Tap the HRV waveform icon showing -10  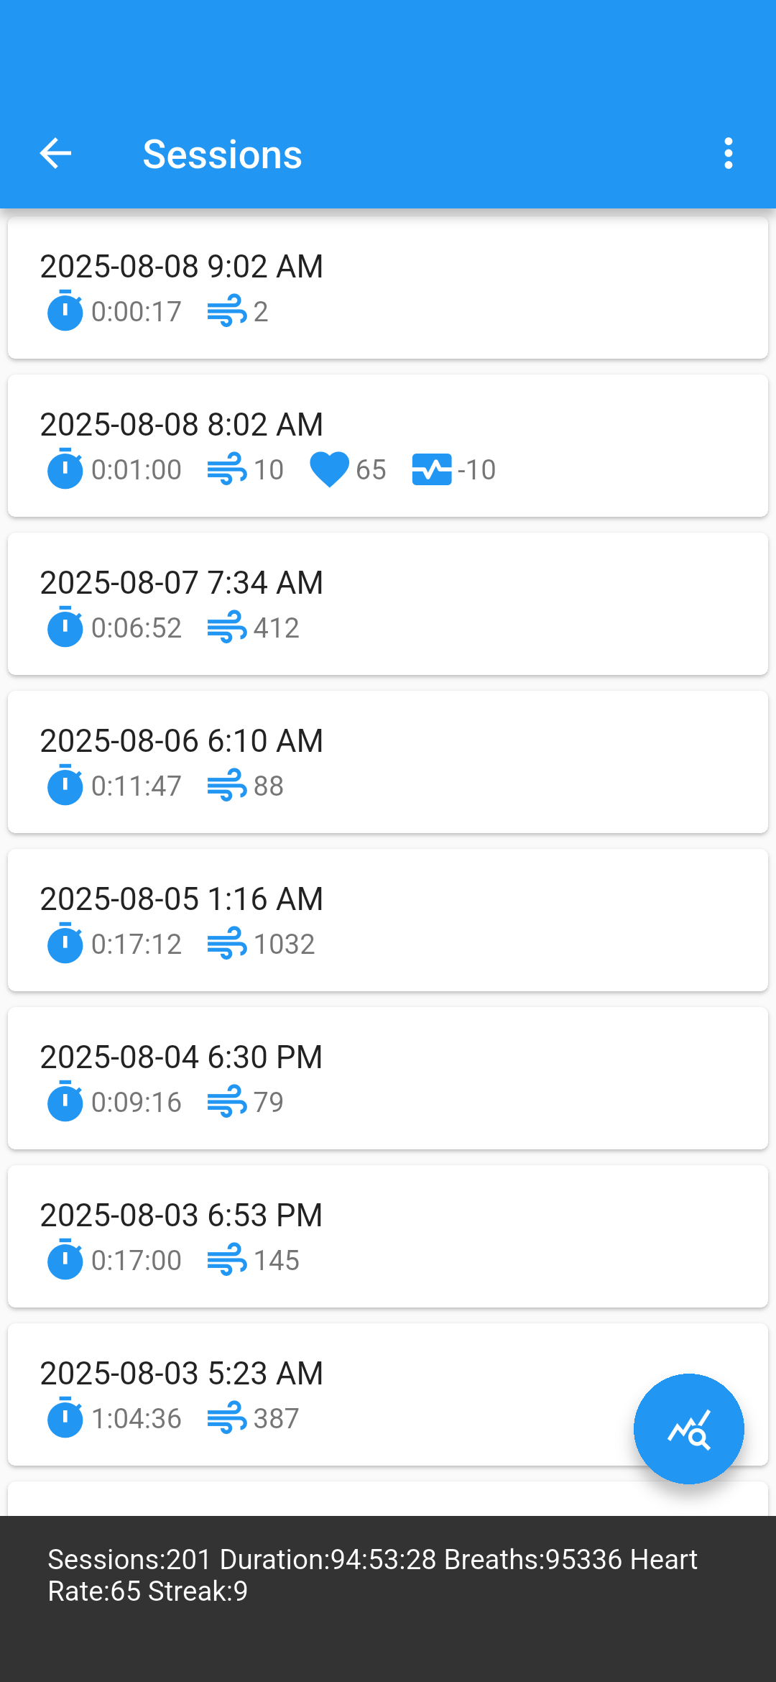431,470
